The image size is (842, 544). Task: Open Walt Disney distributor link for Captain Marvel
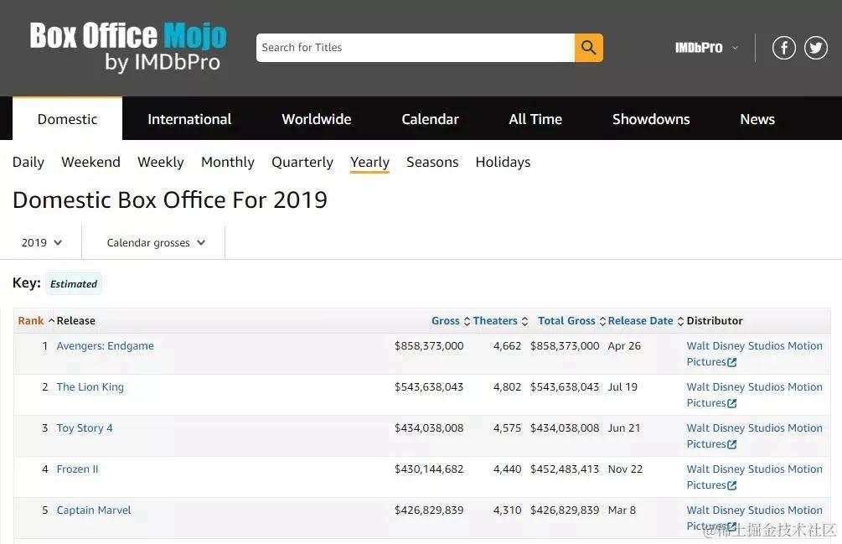tap(755, 518)
